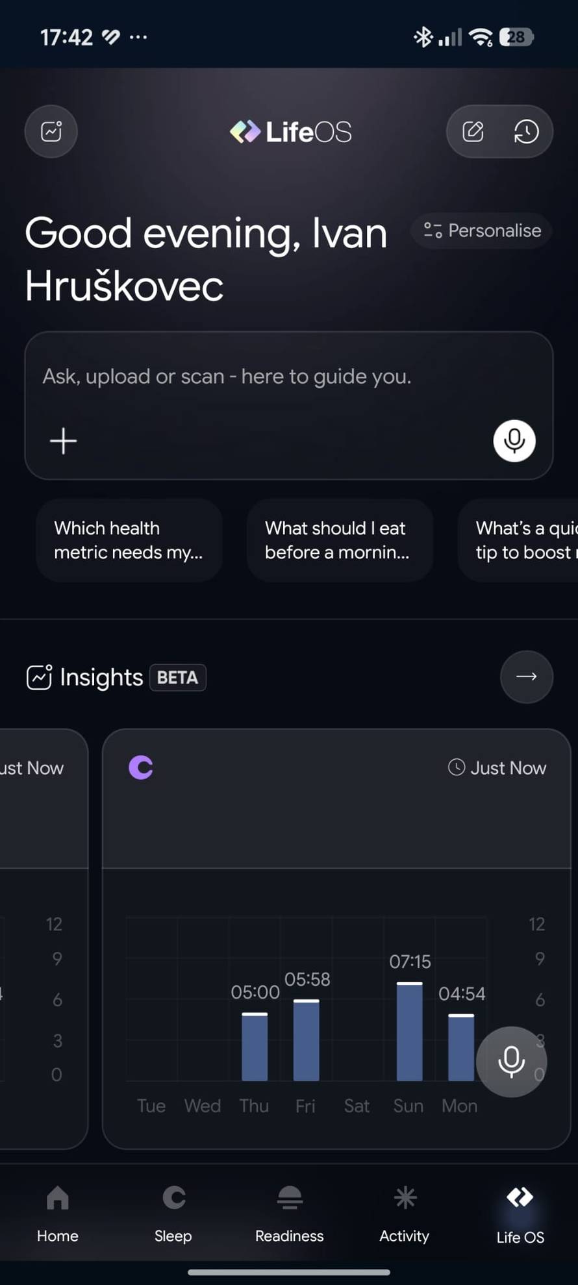The width and height of the screenshot is (578, 1285).
Task: Tap the Sunday 07:15 sleep bar
Action: tap(409, 1032)
